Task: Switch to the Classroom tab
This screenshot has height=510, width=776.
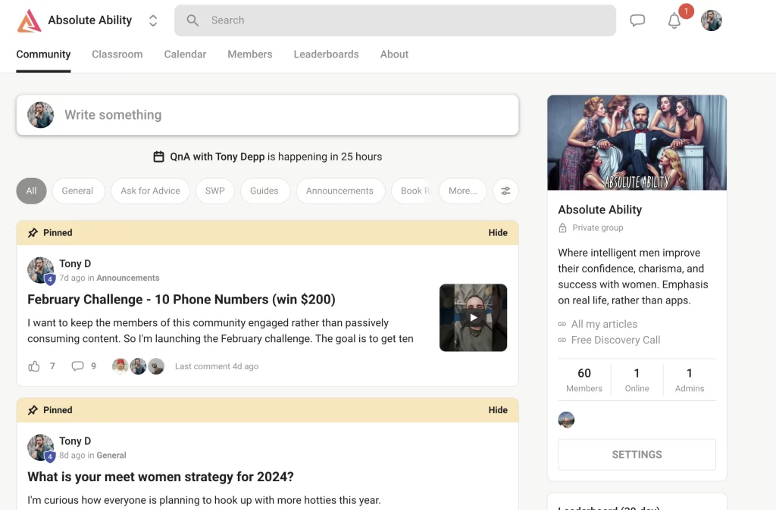Action: (117, 54)
